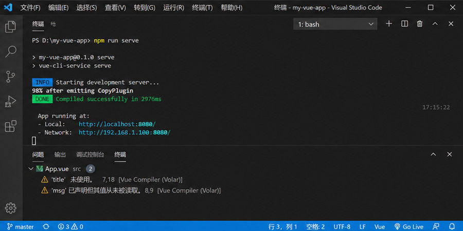Select the 调试控制台 tab

tap(90, 155)
